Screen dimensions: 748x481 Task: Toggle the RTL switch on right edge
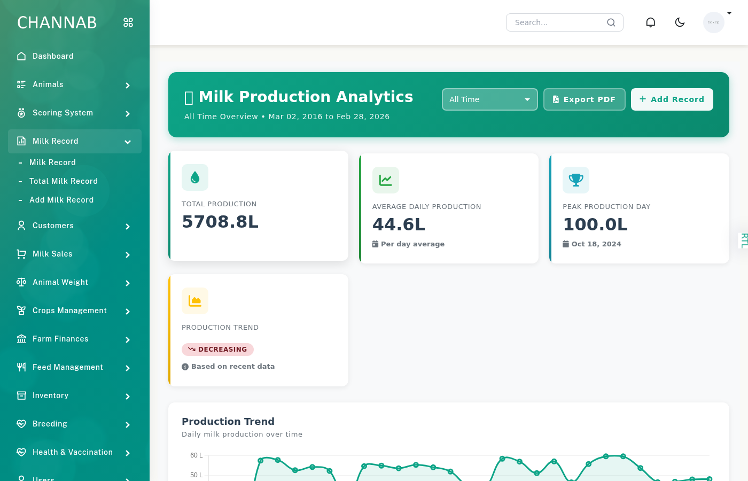[743, 241]
